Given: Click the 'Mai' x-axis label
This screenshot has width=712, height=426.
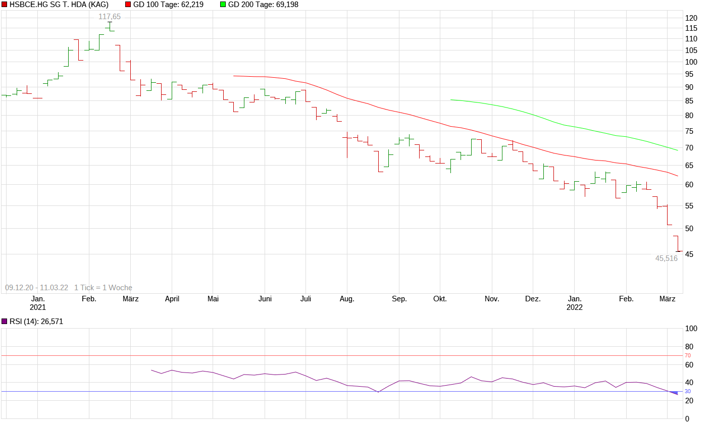Looking at the screenshot, I should [x=213, y=299].
